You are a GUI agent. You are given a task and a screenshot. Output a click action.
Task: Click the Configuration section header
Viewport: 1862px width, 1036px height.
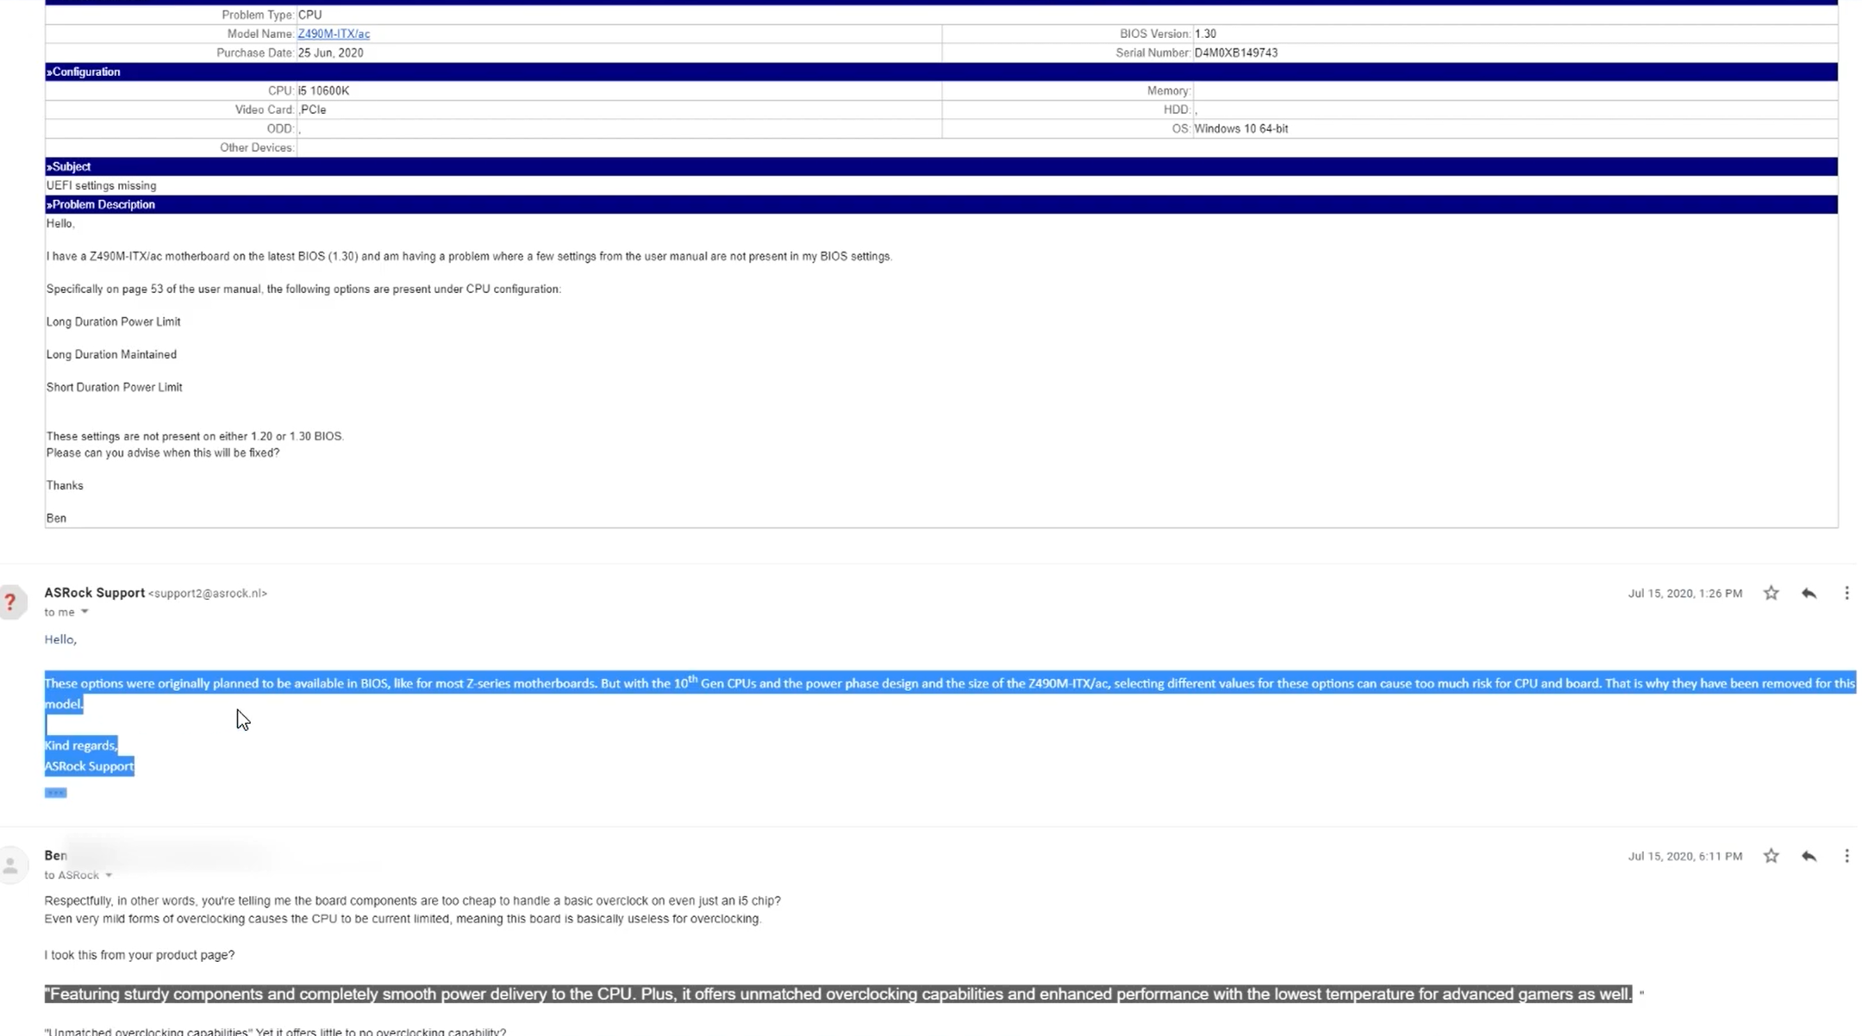click(x=84, y=72)
